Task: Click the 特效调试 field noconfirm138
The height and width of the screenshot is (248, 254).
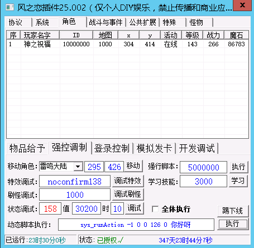Action: pyautogui.click(x=75, y=182)
